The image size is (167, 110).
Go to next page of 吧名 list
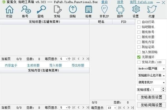[128, 108]
